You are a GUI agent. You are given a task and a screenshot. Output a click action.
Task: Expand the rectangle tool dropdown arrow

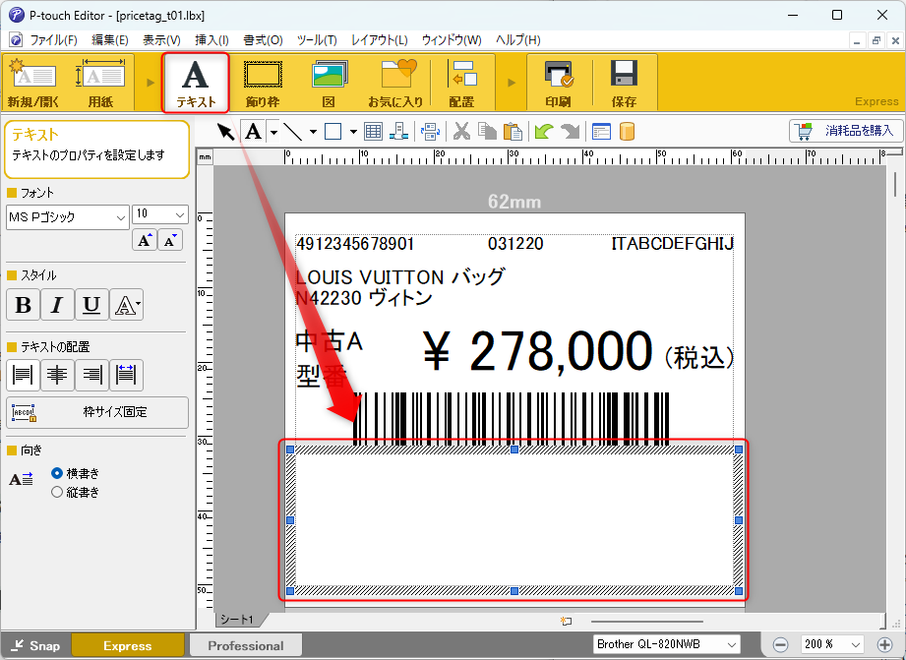click(x=353, y=132)
